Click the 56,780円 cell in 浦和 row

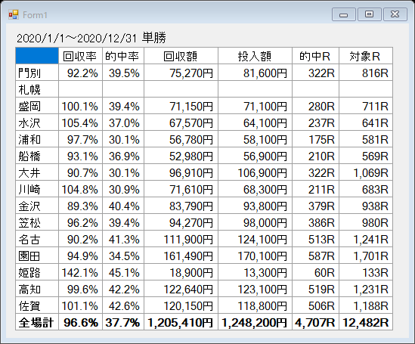click(x=181, y=139)
